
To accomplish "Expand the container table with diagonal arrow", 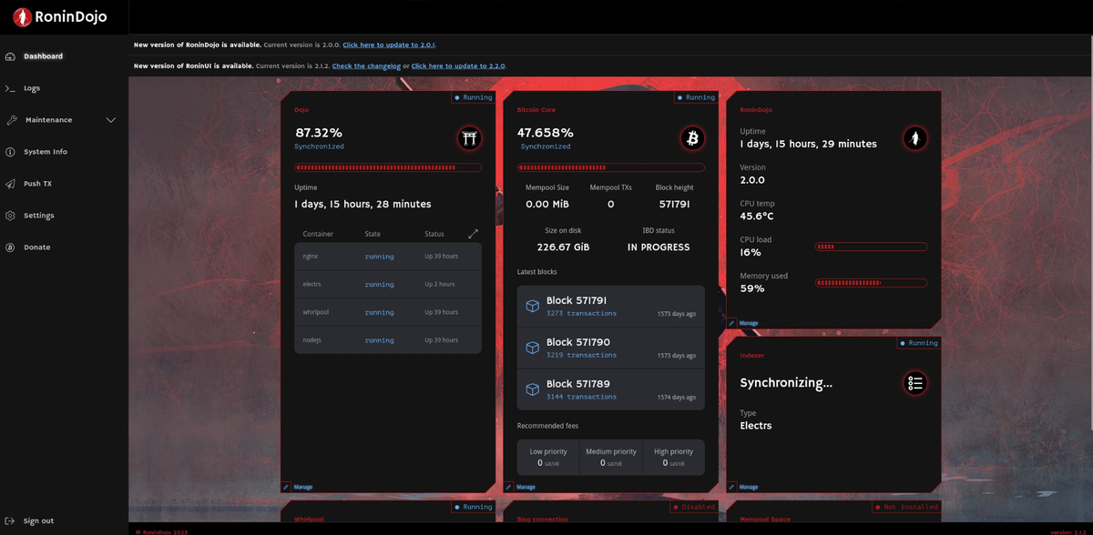I will click(x=473, y=233).
